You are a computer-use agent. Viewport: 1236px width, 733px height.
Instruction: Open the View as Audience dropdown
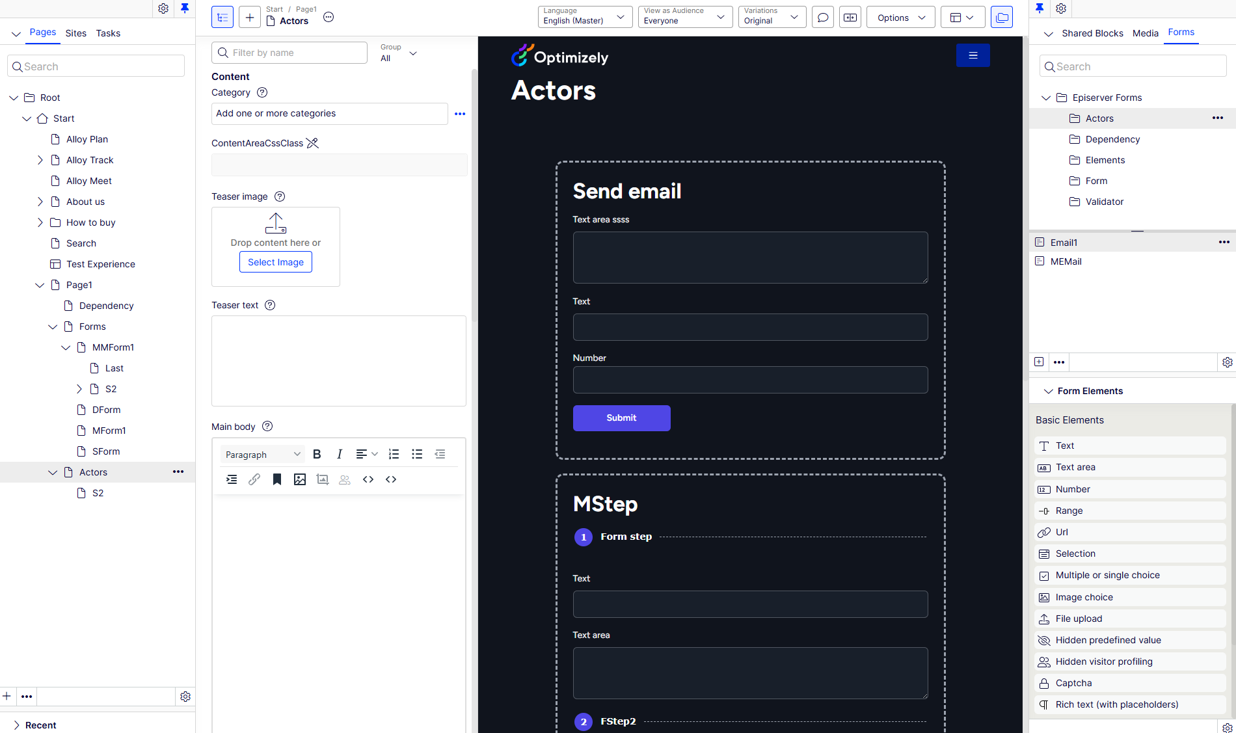click(x=685, y=17)
